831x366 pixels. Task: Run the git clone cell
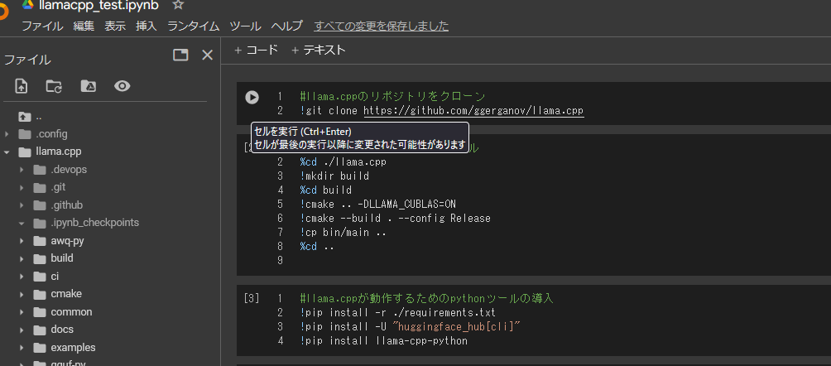[252, 97]
